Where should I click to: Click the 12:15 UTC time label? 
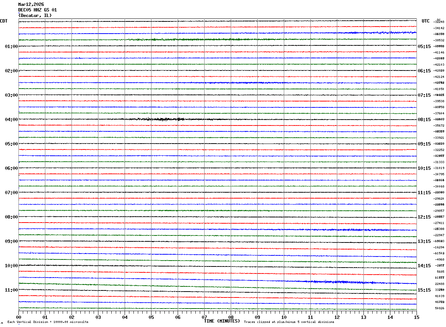pos(424,217)
